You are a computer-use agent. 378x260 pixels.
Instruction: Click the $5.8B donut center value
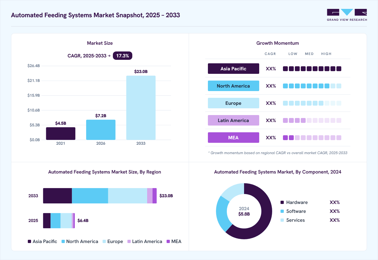tap(244, 214)
